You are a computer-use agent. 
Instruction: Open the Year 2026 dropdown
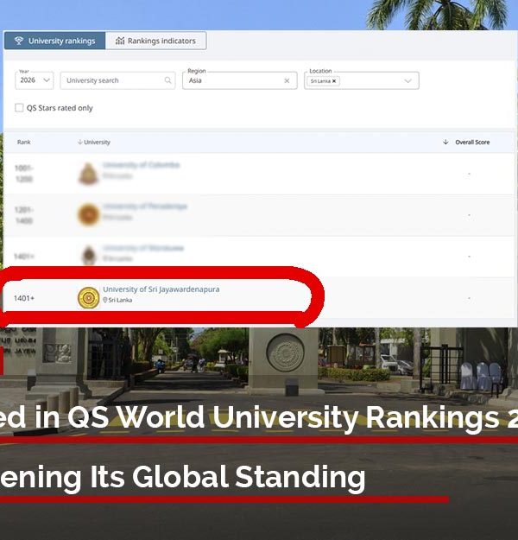[35, 80]
